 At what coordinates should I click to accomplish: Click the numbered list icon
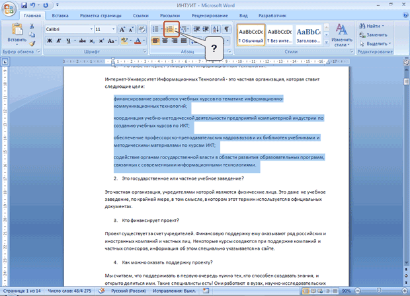tap(169, 29)
